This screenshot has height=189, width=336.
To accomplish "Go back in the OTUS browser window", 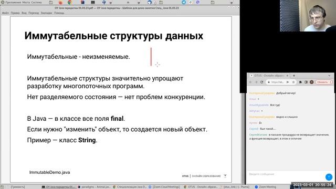I will (250, 82).
